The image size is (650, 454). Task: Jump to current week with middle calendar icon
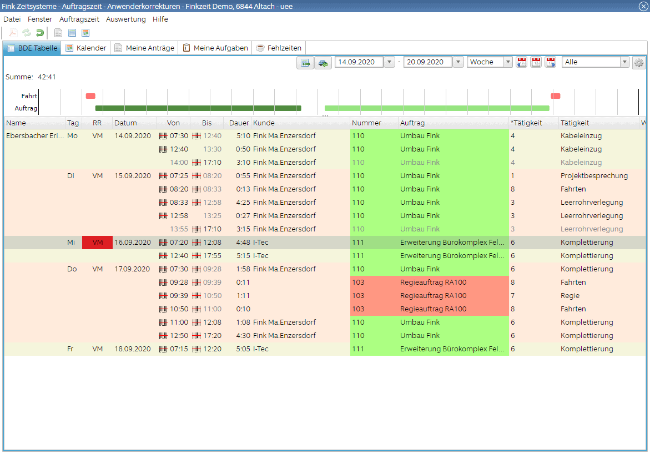click(x=536, y=62)
